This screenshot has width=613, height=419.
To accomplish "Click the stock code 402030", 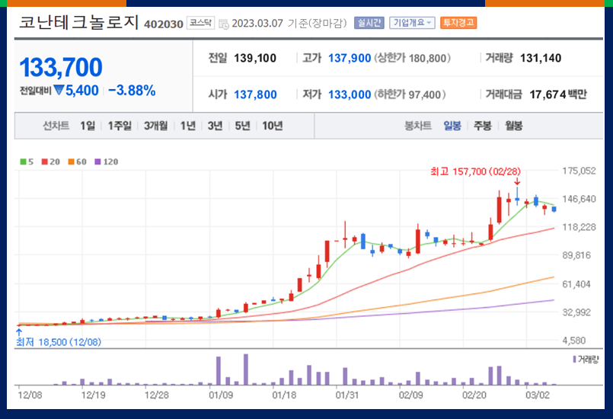I will click(164, 24).
